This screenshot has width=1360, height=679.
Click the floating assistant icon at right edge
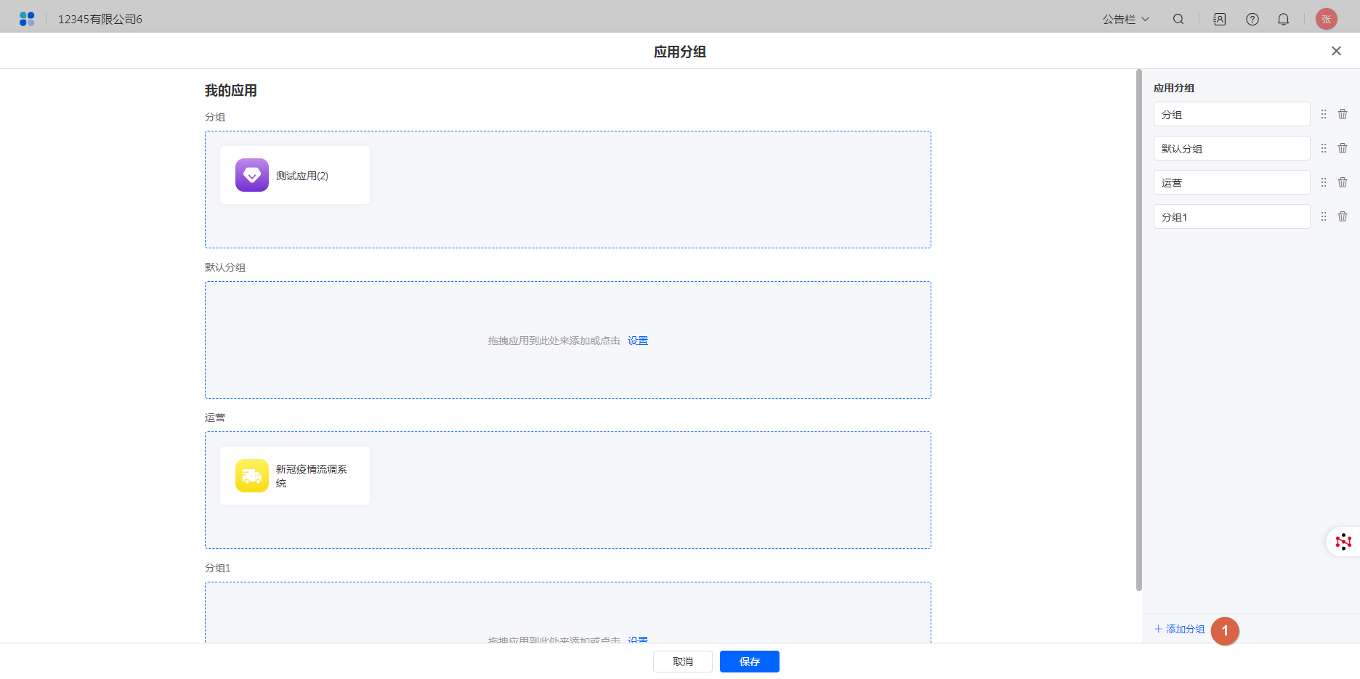(x=1343, y=542)
